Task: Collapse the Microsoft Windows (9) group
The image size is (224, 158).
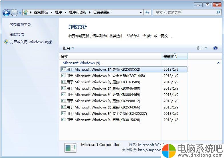Action: 218,63
